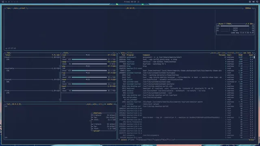Select the Xwayland process row
This screenshot has width=260, height=146.
pos(186,88)
